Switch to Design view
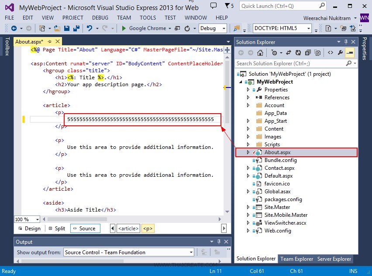The image size is (372, 276). point(30,229)
